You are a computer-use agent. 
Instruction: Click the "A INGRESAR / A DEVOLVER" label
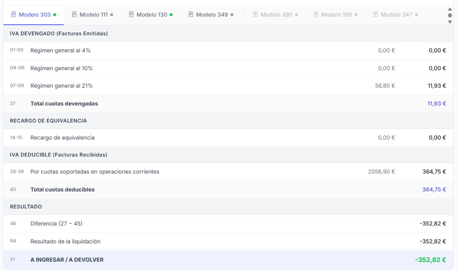click(67, 260)
